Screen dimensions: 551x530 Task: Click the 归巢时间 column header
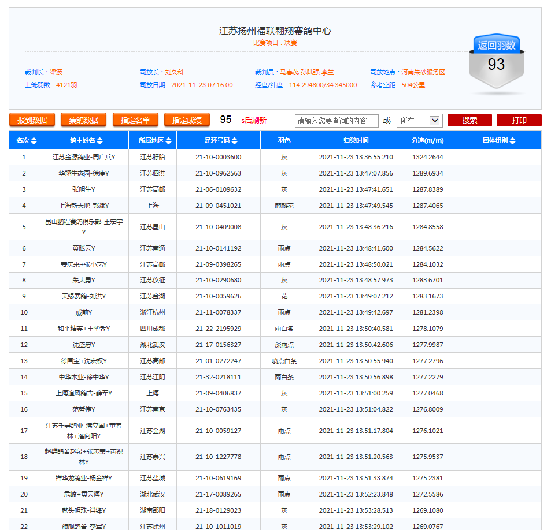[x=356, y=140]
